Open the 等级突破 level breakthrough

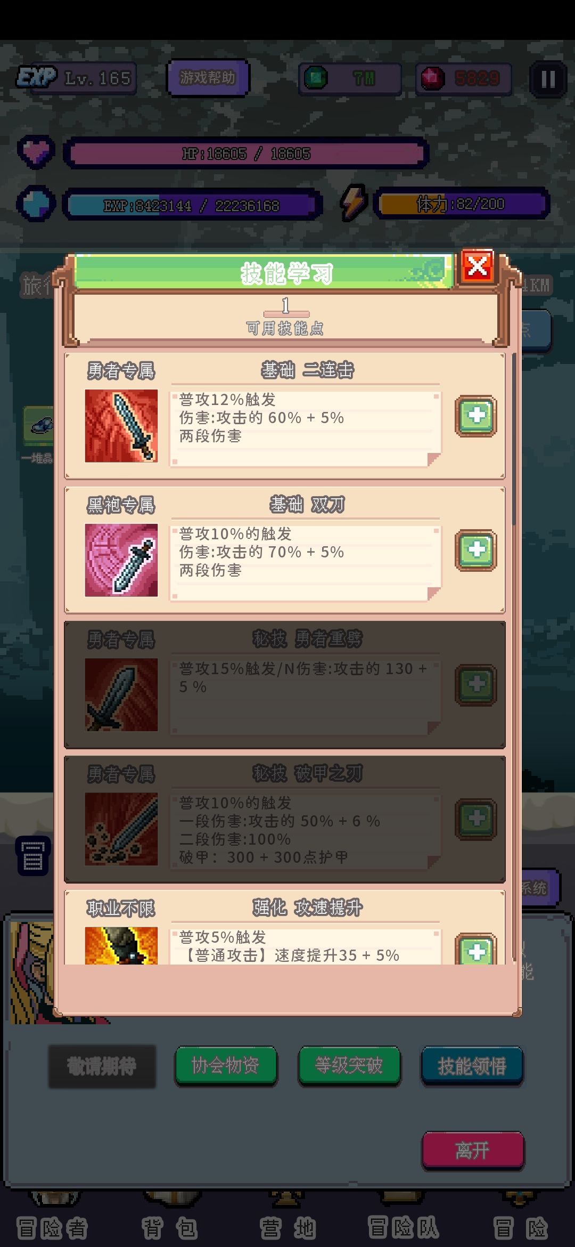pos(349,1066)
